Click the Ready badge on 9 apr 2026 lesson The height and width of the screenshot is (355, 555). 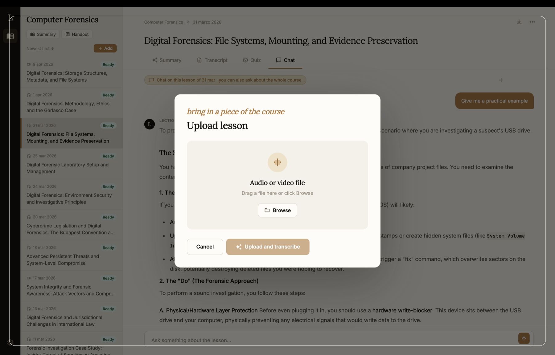click(x=108, y=64)
